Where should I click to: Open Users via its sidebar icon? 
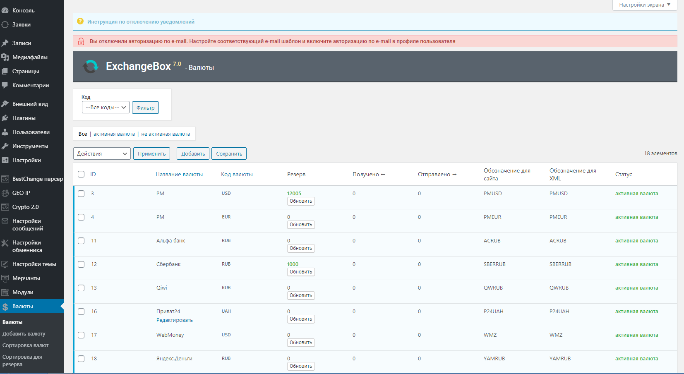point(5,132)
